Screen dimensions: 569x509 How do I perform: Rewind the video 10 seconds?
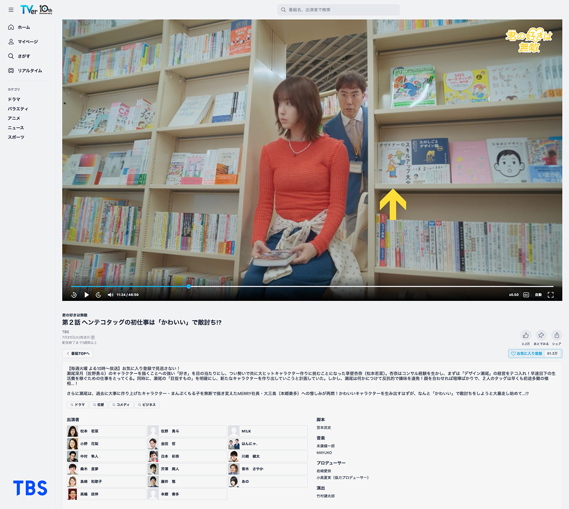click(x=74, y=295)
